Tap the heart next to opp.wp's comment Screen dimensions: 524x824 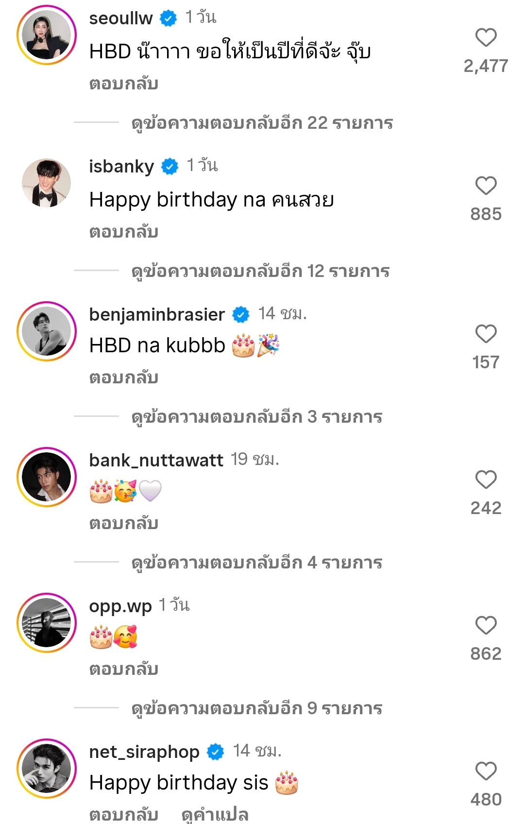coord(486,626)
